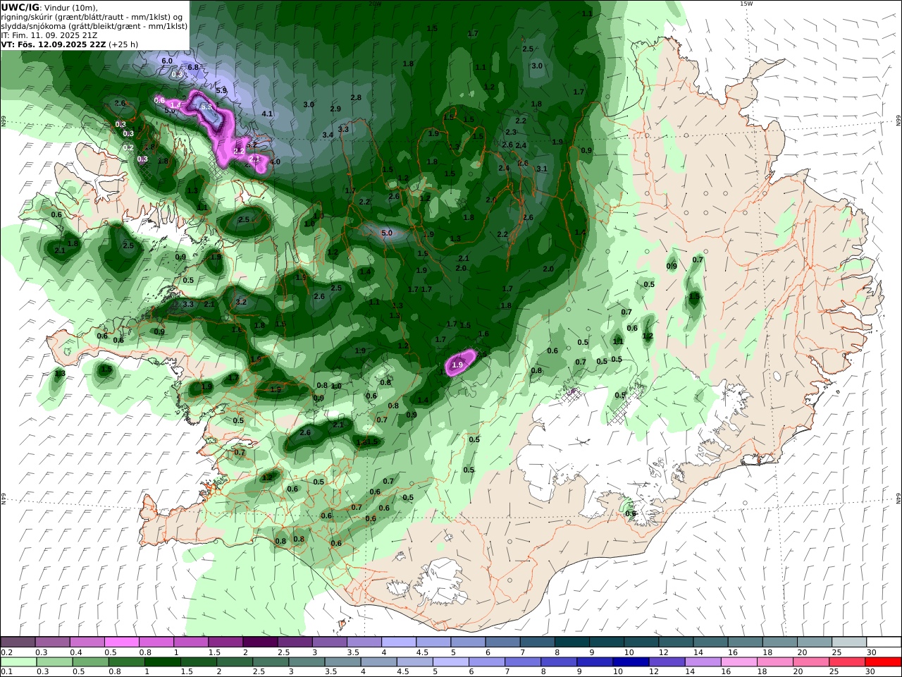Click the 3.4 precipitation value on the map

(328, 135)
